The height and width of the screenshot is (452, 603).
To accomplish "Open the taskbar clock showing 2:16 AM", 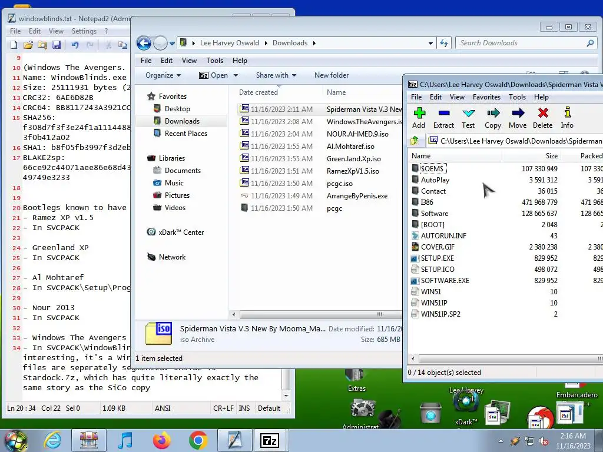I will pyautogui.click(x=573, y=441).
